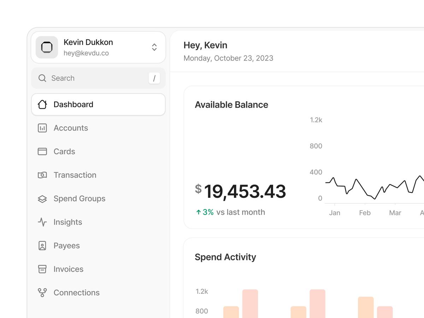Click into the Search field
Image resolution: width=424 pixels, height=318 pixels.
point(95,78)
